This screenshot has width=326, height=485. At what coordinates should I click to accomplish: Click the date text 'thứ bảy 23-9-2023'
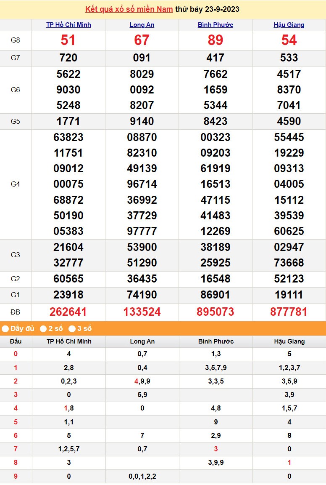(x=207, y=9)
